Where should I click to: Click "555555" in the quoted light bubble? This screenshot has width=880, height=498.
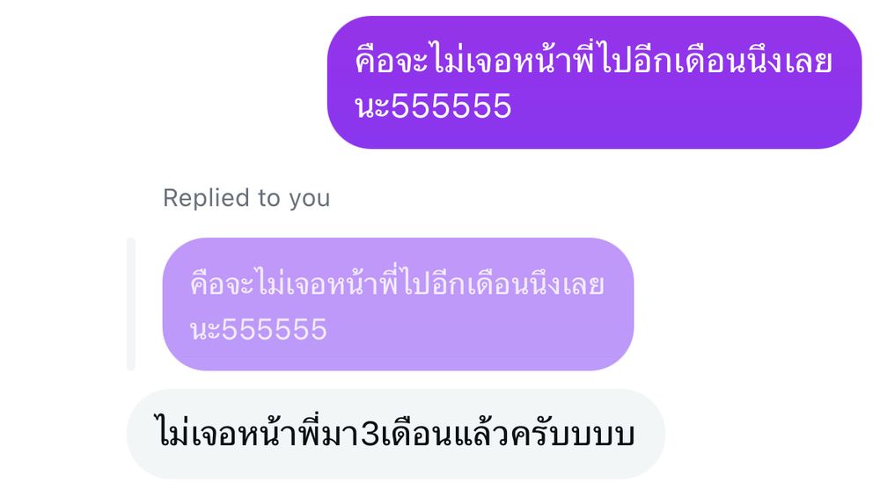click(274, 330)
